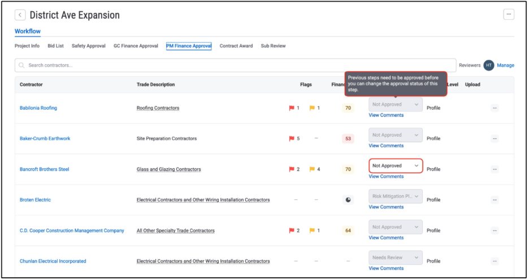Click the yellow flag for Bancroft Brothers Steel
This screenshot has height=280, width=529.
312,169
